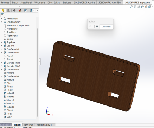Expand the Solid Bodies(9) folder
The width and height of the screenshot is (154, 128).
(x=1, y=22)
